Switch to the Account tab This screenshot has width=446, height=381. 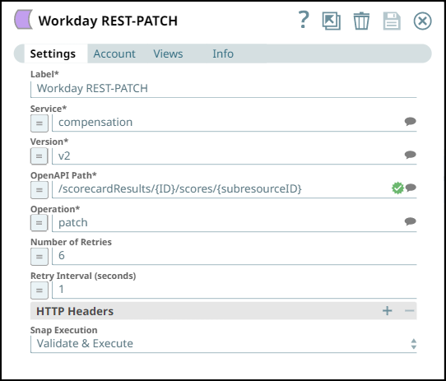[114, 53]
